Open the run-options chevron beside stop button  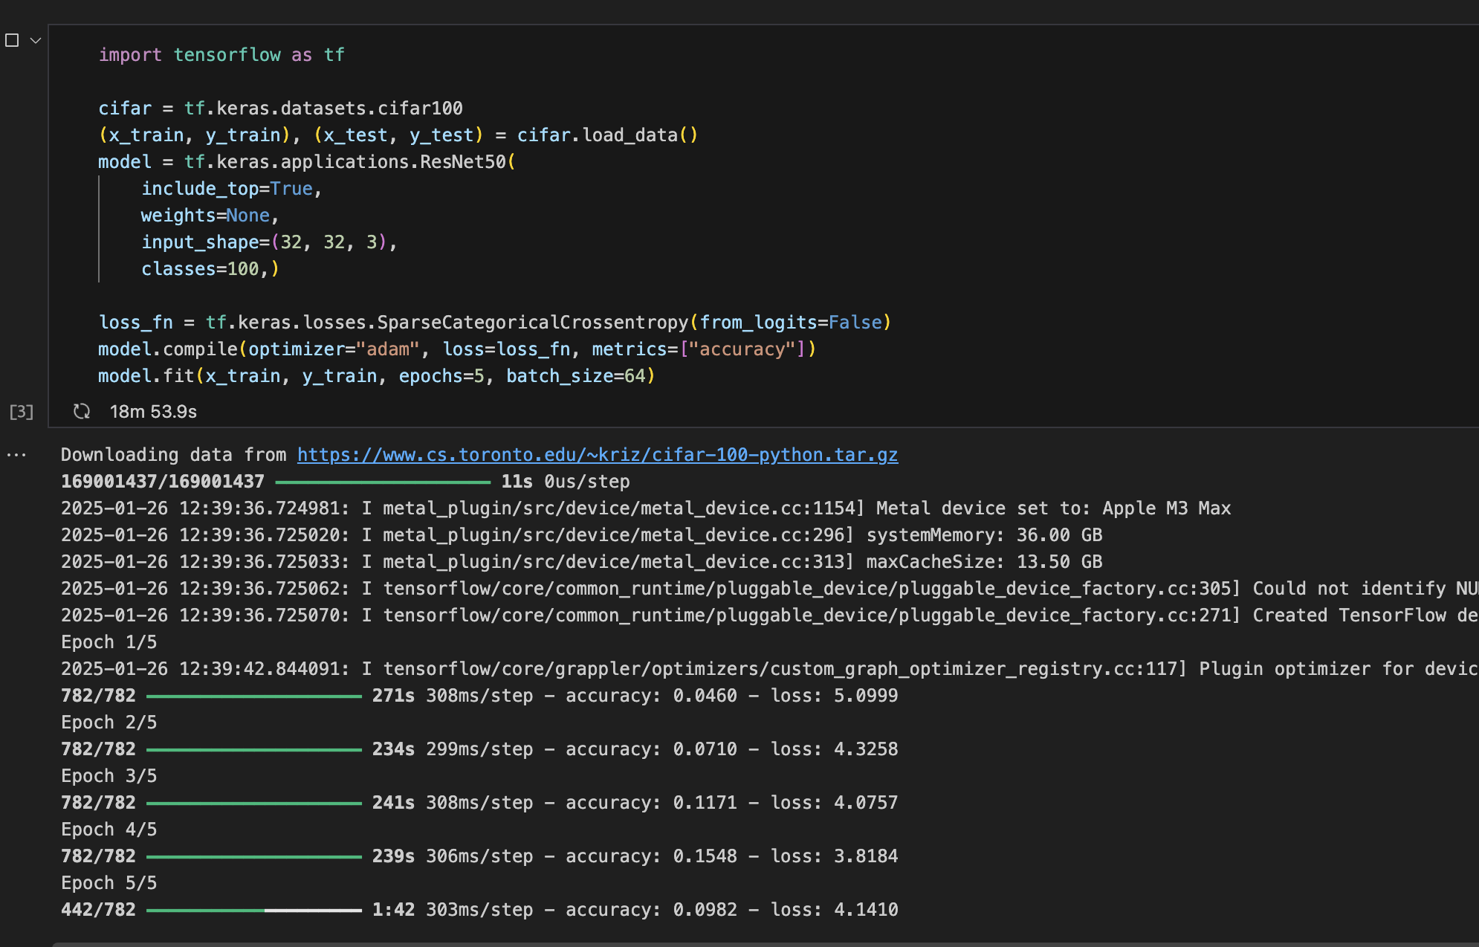tap(35, 40)
